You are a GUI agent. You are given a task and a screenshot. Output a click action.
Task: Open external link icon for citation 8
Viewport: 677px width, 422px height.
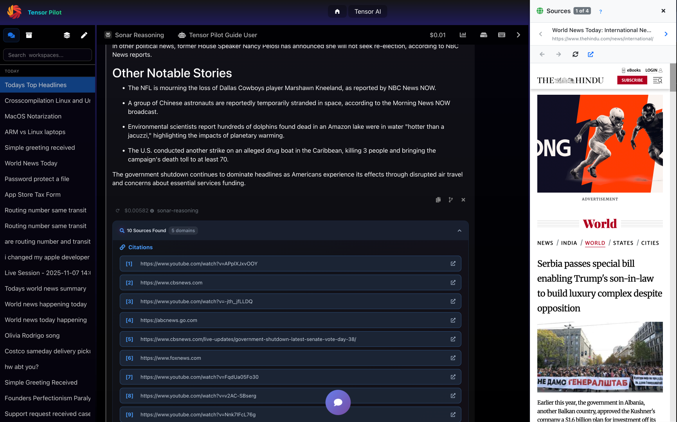[x=453, y=396]
